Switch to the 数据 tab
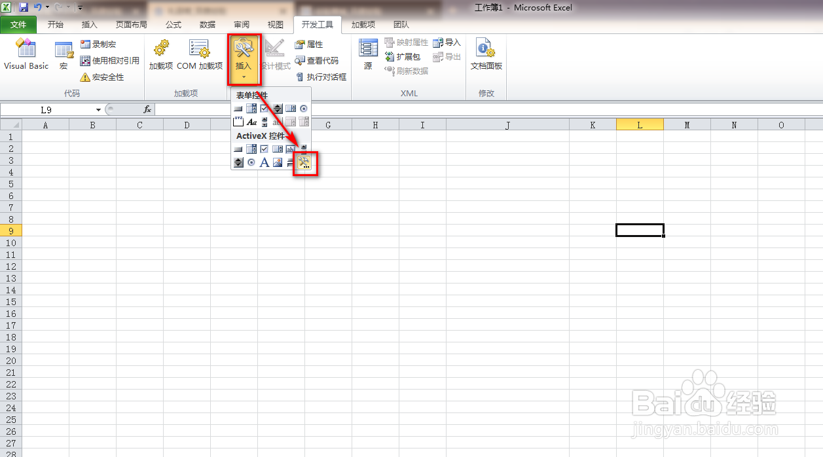Viewport: 823px width, 457px height. click(208, 25)
